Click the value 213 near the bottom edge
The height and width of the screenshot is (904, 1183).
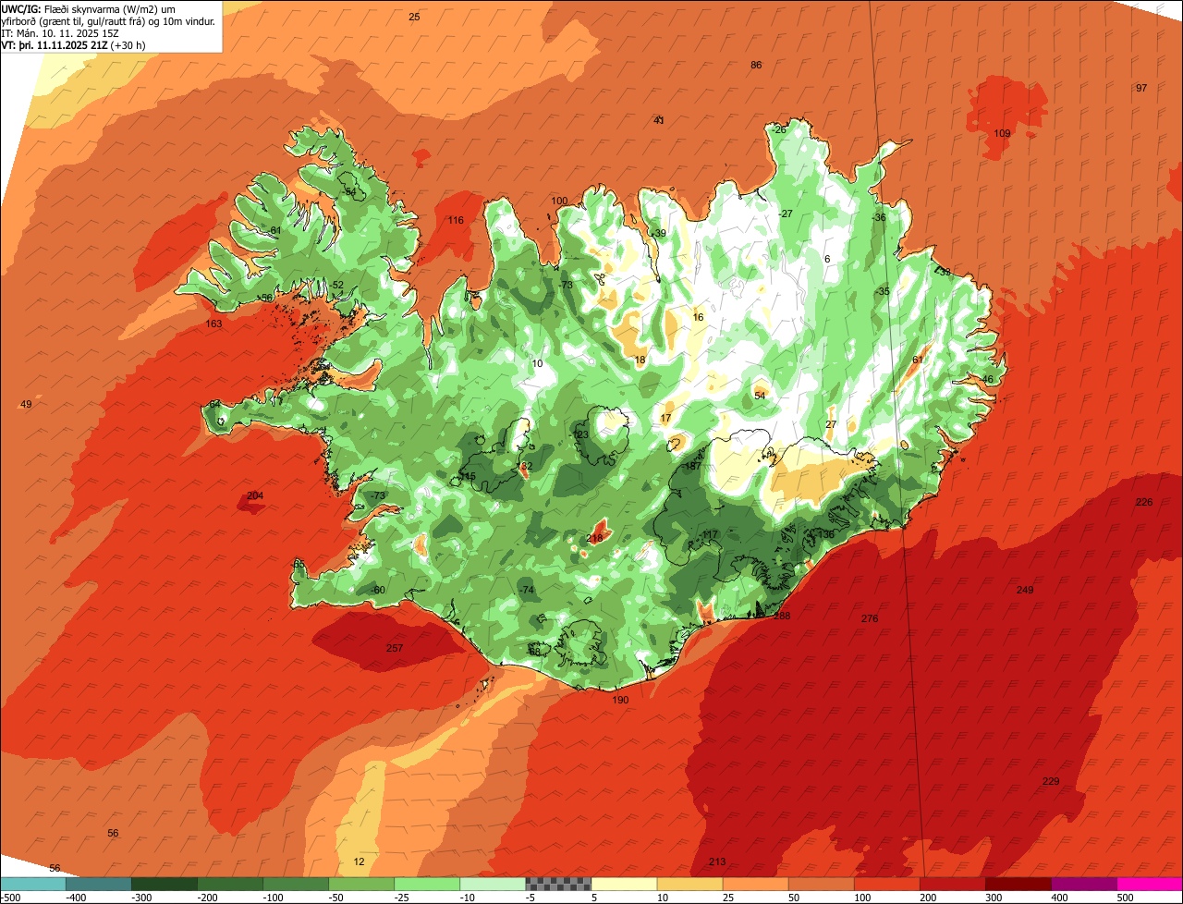point(717,861)
